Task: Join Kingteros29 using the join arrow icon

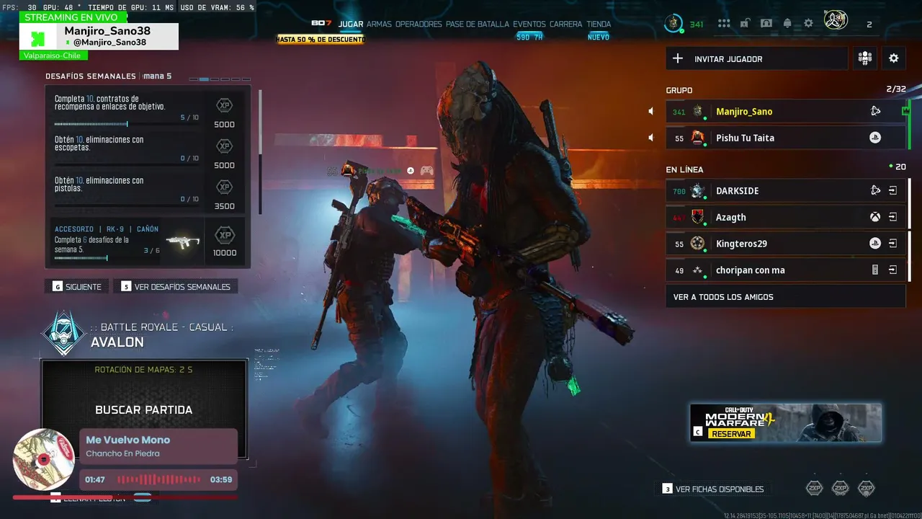Action: coord(892,244)
